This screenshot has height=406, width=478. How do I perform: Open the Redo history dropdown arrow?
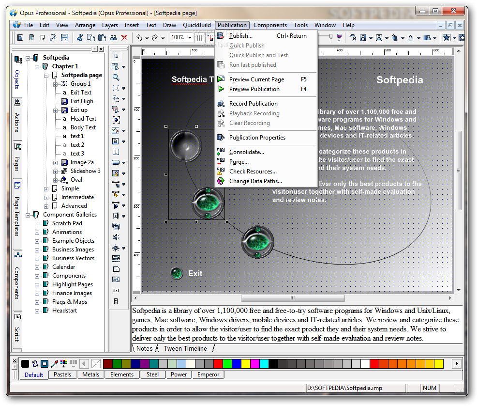[163, 38]
